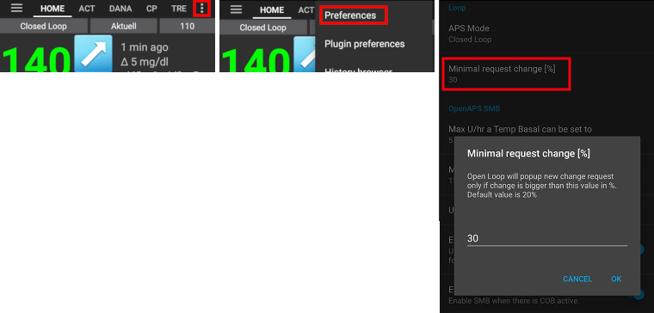Tap the '1 min ago' text
The image size is (654, 313).
click(145, 47)
